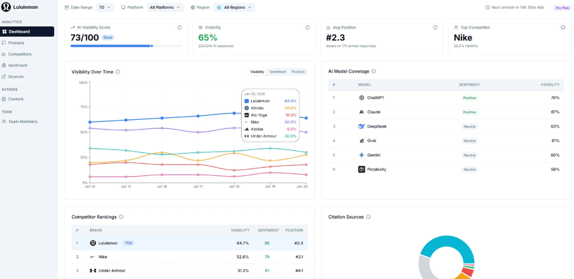Click the monitor icon beside Platform
Screen dimensions: 574x279
(123, 7)
